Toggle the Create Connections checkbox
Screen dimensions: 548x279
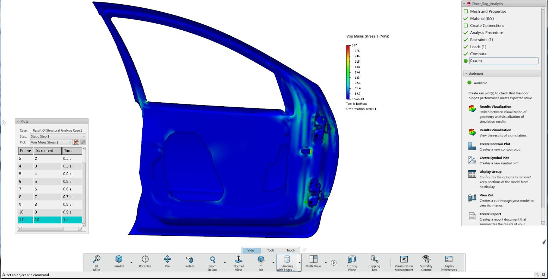pyautogui.click(x=466, y=26)
